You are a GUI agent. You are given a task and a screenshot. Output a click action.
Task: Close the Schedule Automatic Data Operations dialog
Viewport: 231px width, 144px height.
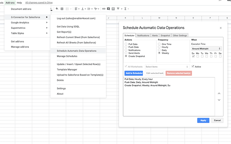pyautogui.click(x=221, y=28)
